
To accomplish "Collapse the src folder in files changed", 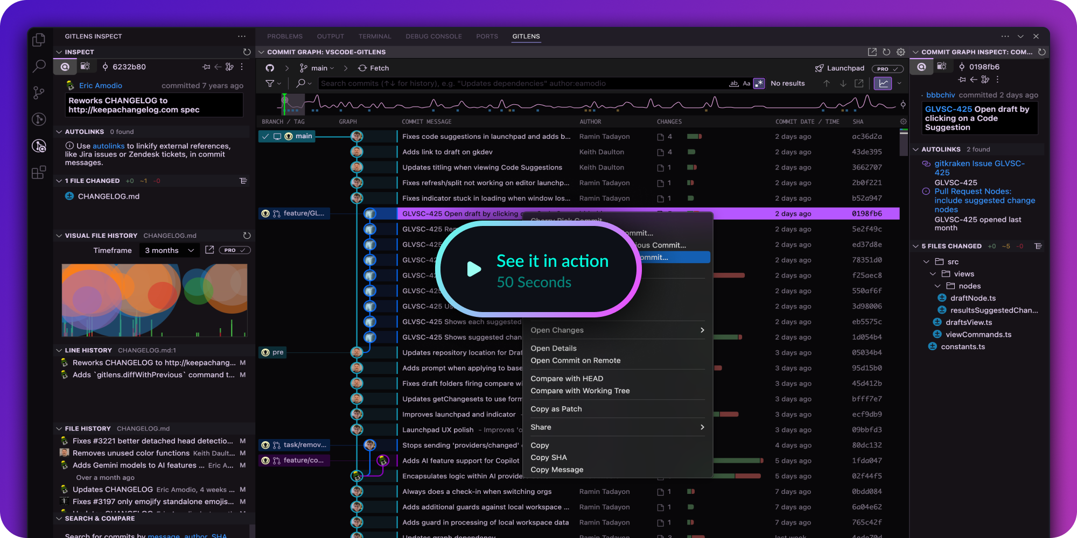I will (x=926, y=262).
